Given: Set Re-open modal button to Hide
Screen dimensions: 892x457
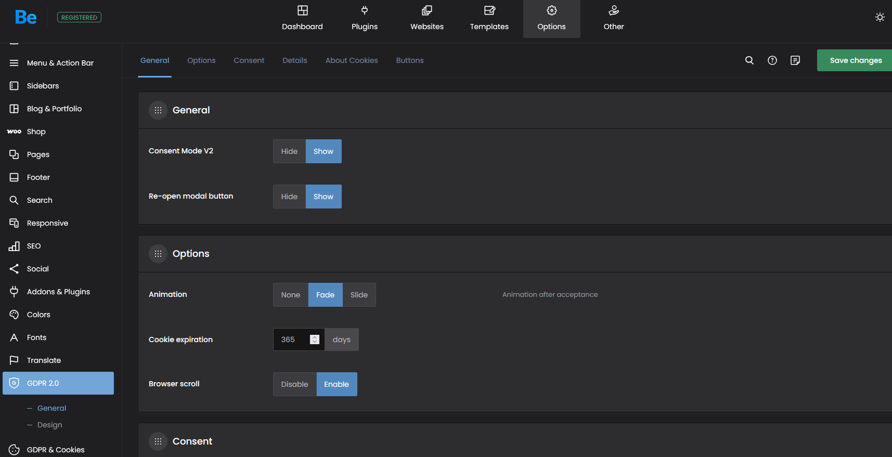Looking at the screenshot, I should point(289,197).
